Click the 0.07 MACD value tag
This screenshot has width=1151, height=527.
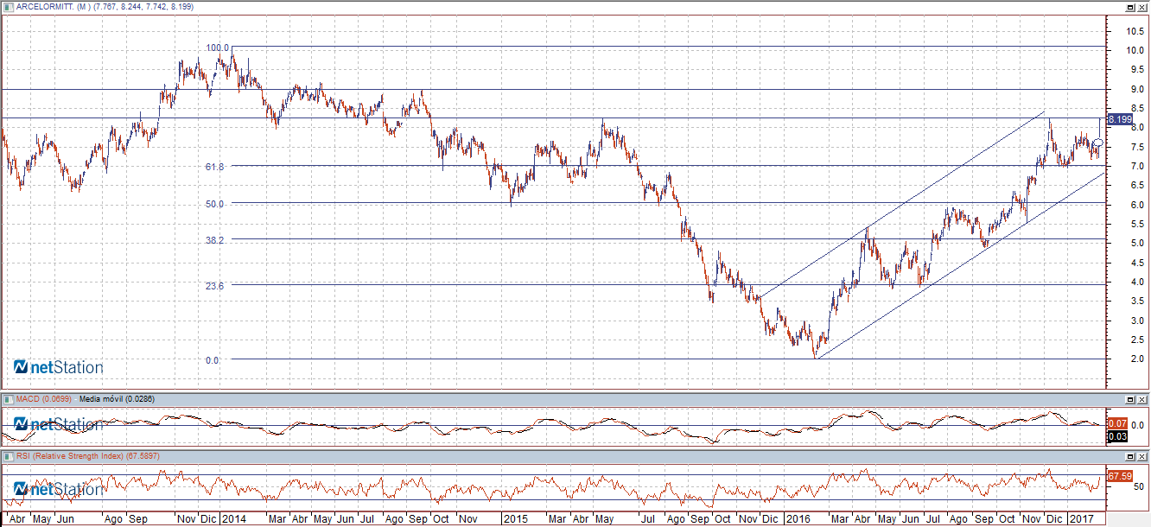coord(1116,424)
